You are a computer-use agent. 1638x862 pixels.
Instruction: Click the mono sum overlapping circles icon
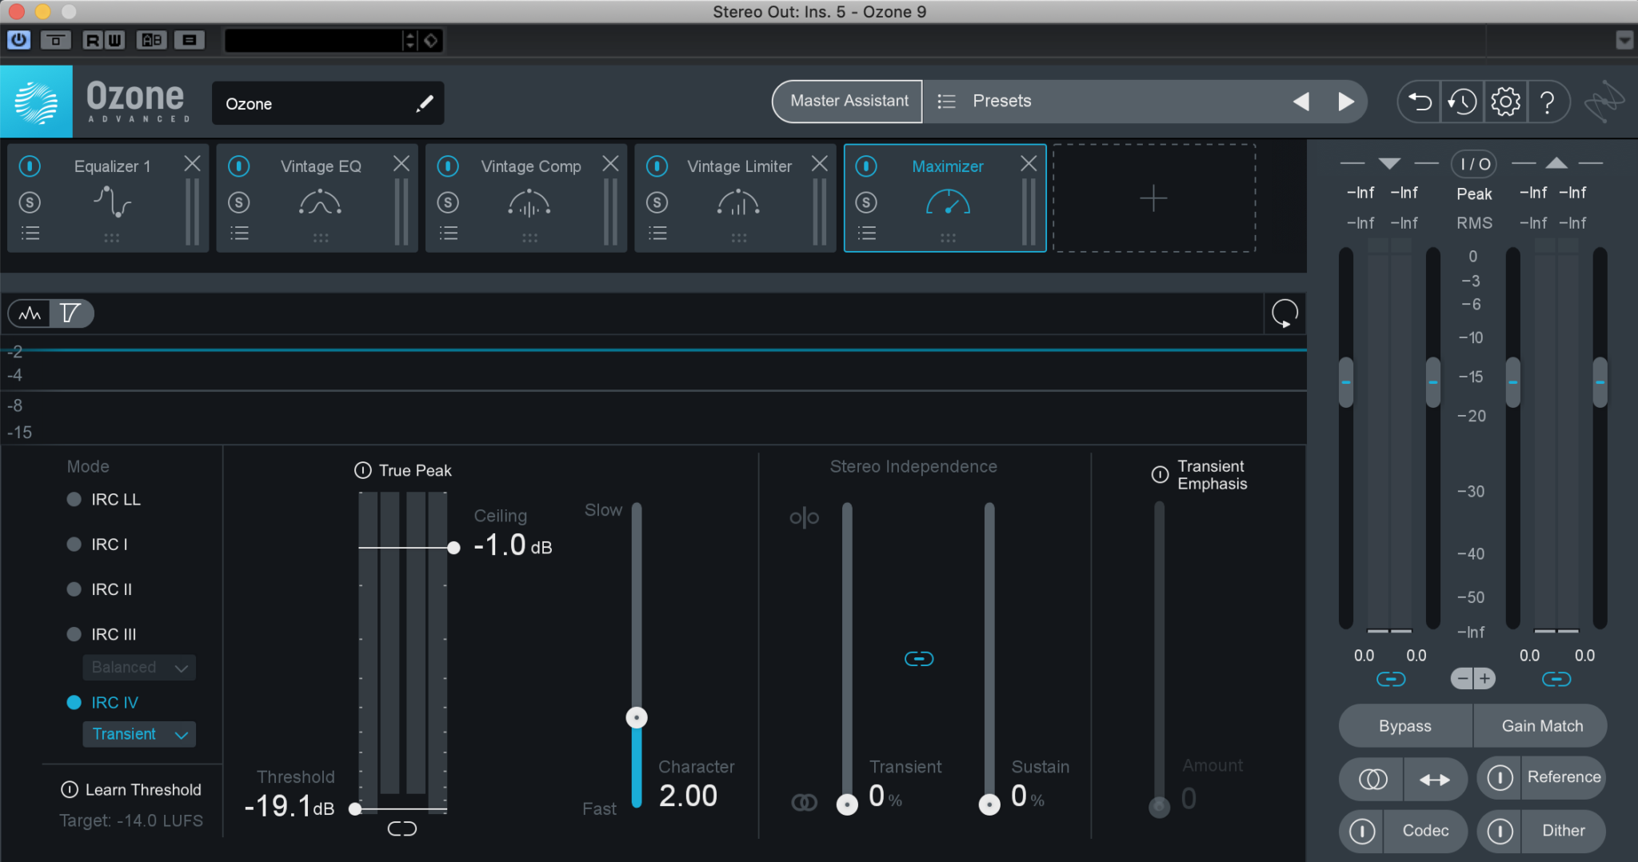[1372, 779]
